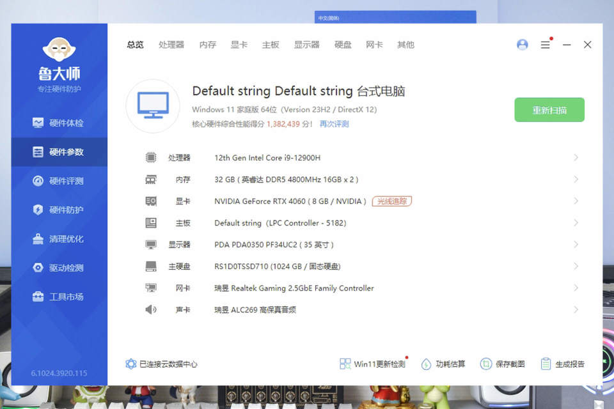Switch to the 显示器 tab

pos(306,45)
